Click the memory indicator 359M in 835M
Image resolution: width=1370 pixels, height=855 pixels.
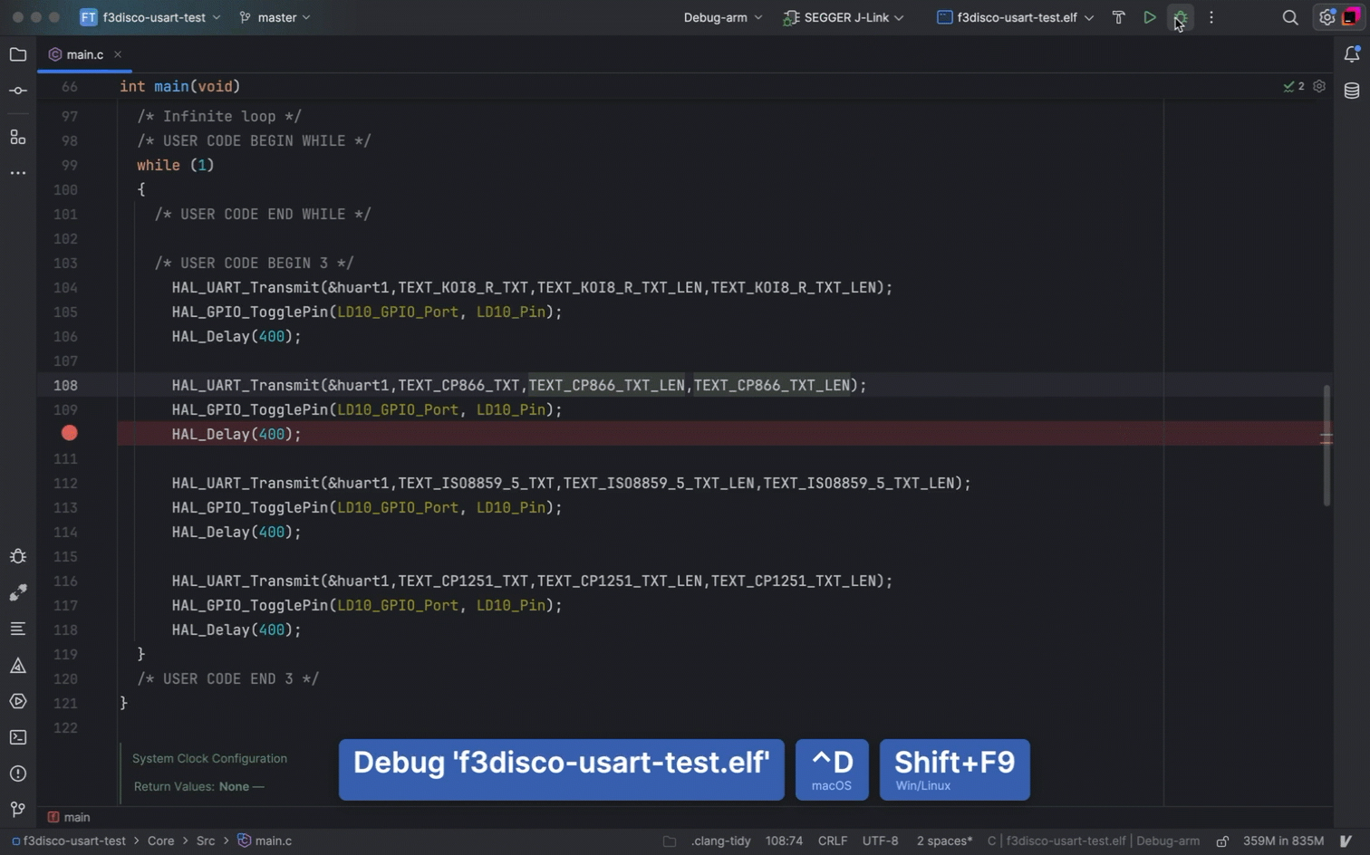tap(1283, 841)
